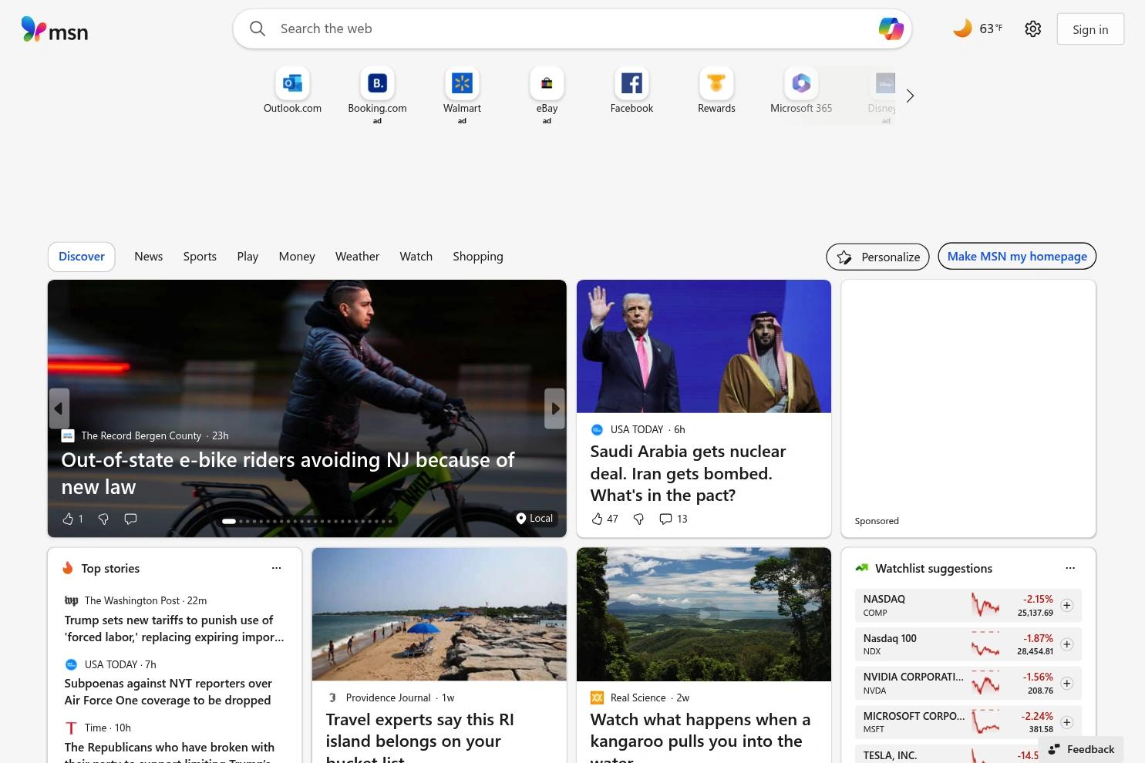Open Copilot from the search bar
Screen dimensions: 1145x763
891,29
